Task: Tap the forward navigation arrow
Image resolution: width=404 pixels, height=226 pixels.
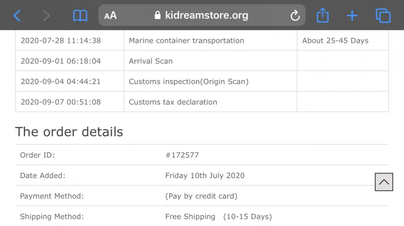Action: click(46, 16)
